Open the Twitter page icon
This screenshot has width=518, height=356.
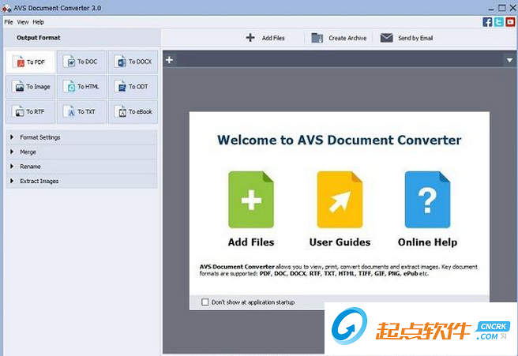pyautogui.click(x=499, y=22)
